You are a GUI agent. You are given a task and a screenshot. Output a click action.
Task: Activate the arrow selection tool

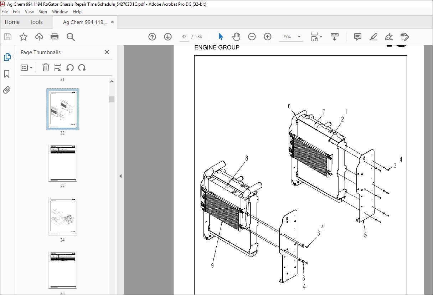[221, 37]
